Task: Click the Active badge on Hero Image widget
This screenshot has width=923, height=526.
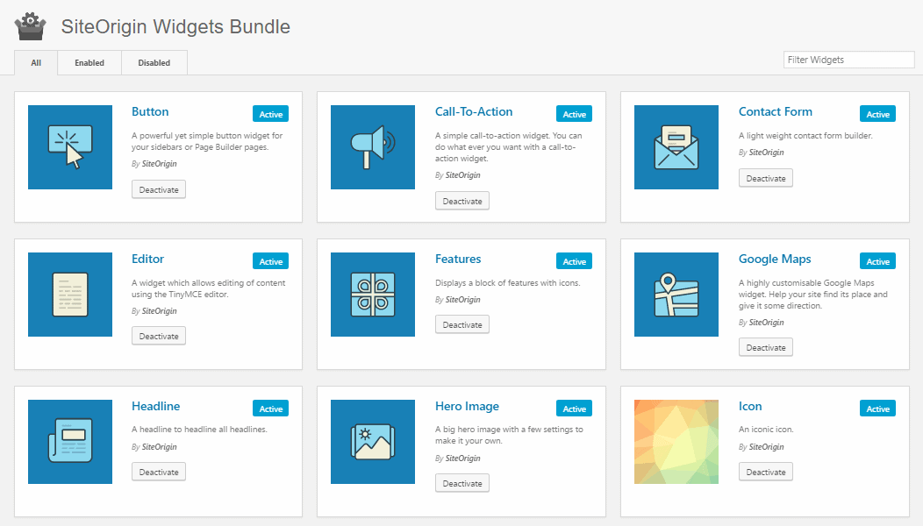Action: pos(574,409)
